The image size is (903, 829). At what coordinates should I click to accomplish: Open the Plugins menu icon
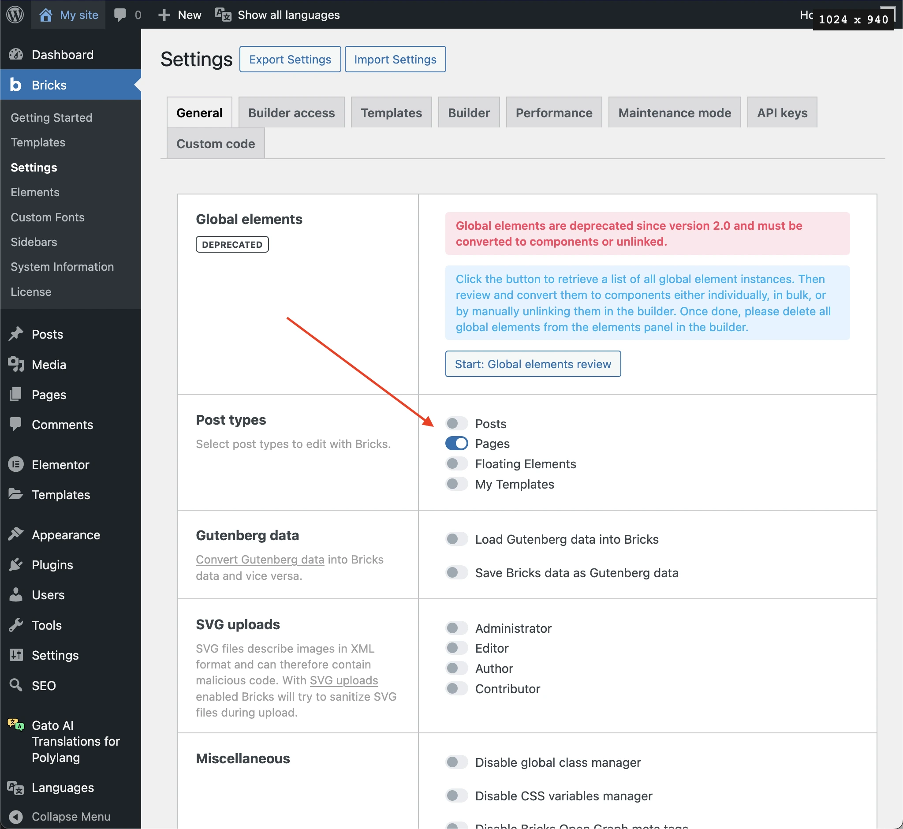pos(16,564)
